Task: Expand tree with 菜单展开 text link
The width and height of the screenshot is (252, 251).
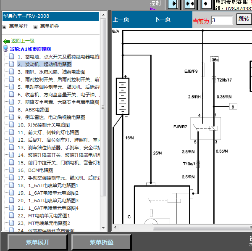Action: point(18,26)
